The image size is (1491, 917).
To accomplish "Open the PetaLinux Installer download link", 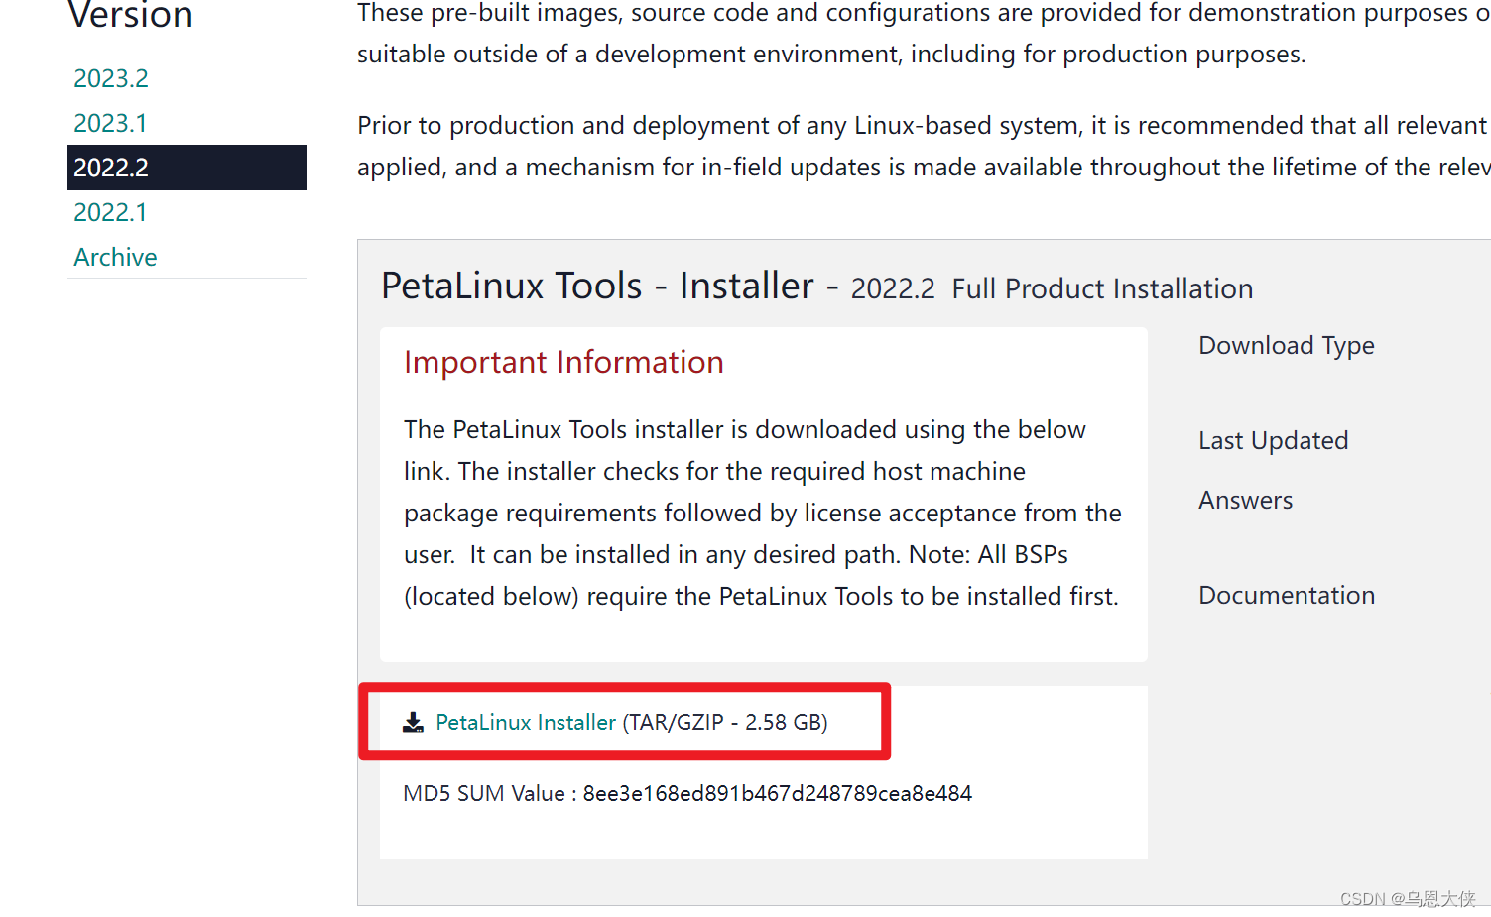I will coord(526,723).
